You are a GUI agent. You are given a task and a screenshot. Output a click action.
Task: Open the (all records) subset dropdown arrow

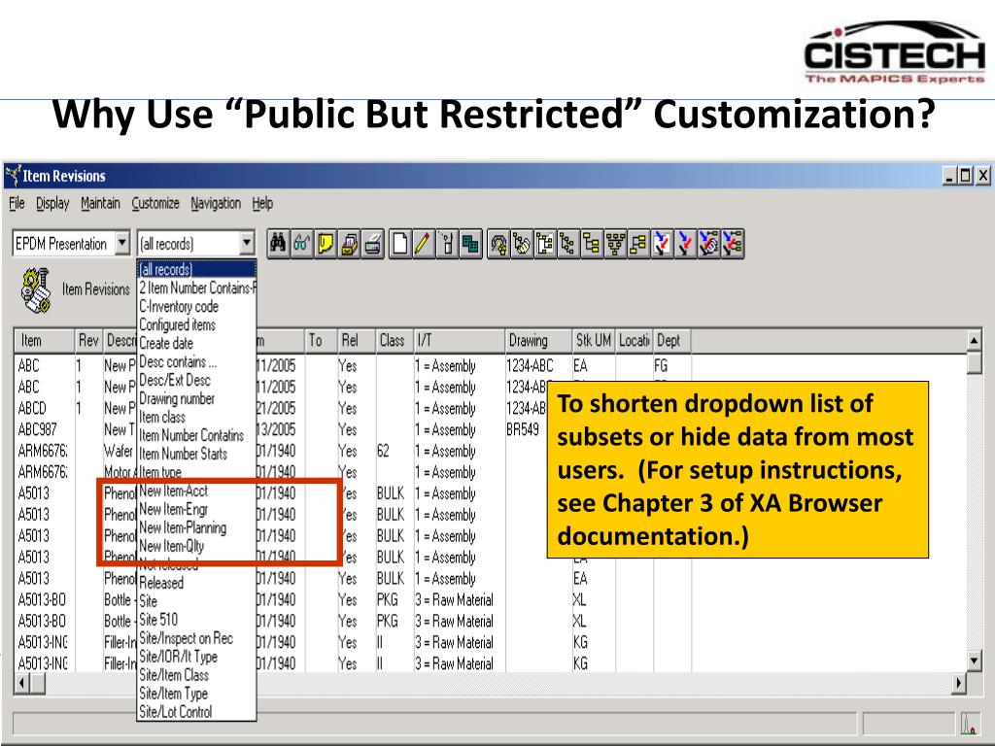pyautogui.click(x=247, y=243)
